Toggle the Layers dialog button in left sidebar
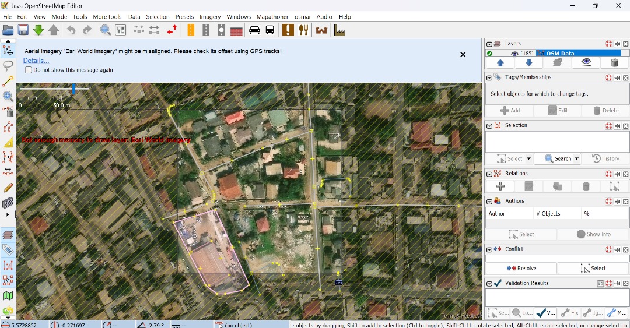This screenshot has width=630, height=328. 8,235
